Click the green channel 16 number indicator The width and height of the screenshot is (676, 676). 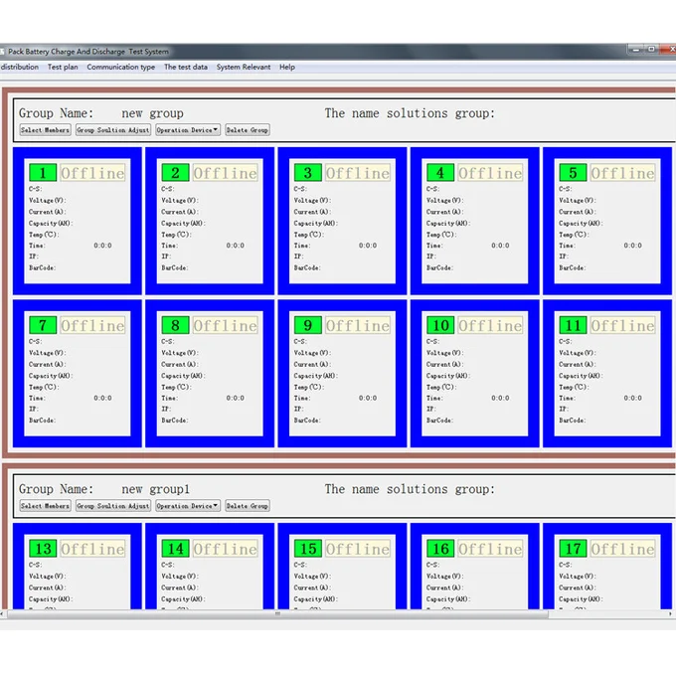[440, 549]
